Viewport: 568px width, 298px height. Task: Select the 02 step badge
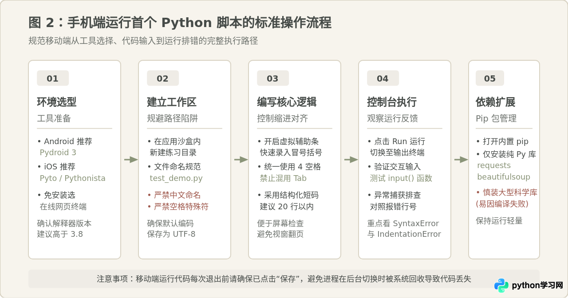(x=163, y=78)
